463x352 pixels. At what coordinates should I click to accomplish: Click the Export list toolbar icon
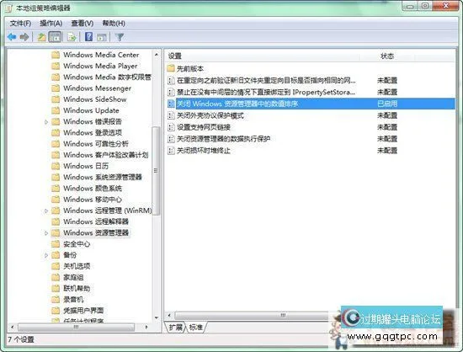click(x=72, y=37)
